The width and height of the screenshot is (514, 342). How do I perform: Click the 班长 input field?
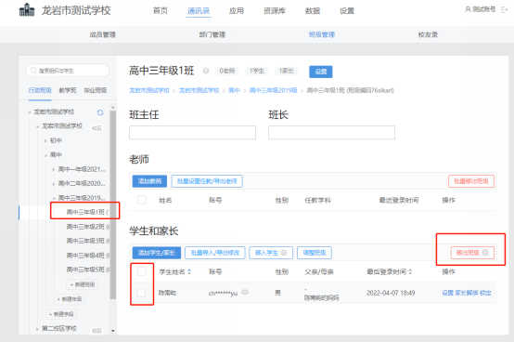331,133
